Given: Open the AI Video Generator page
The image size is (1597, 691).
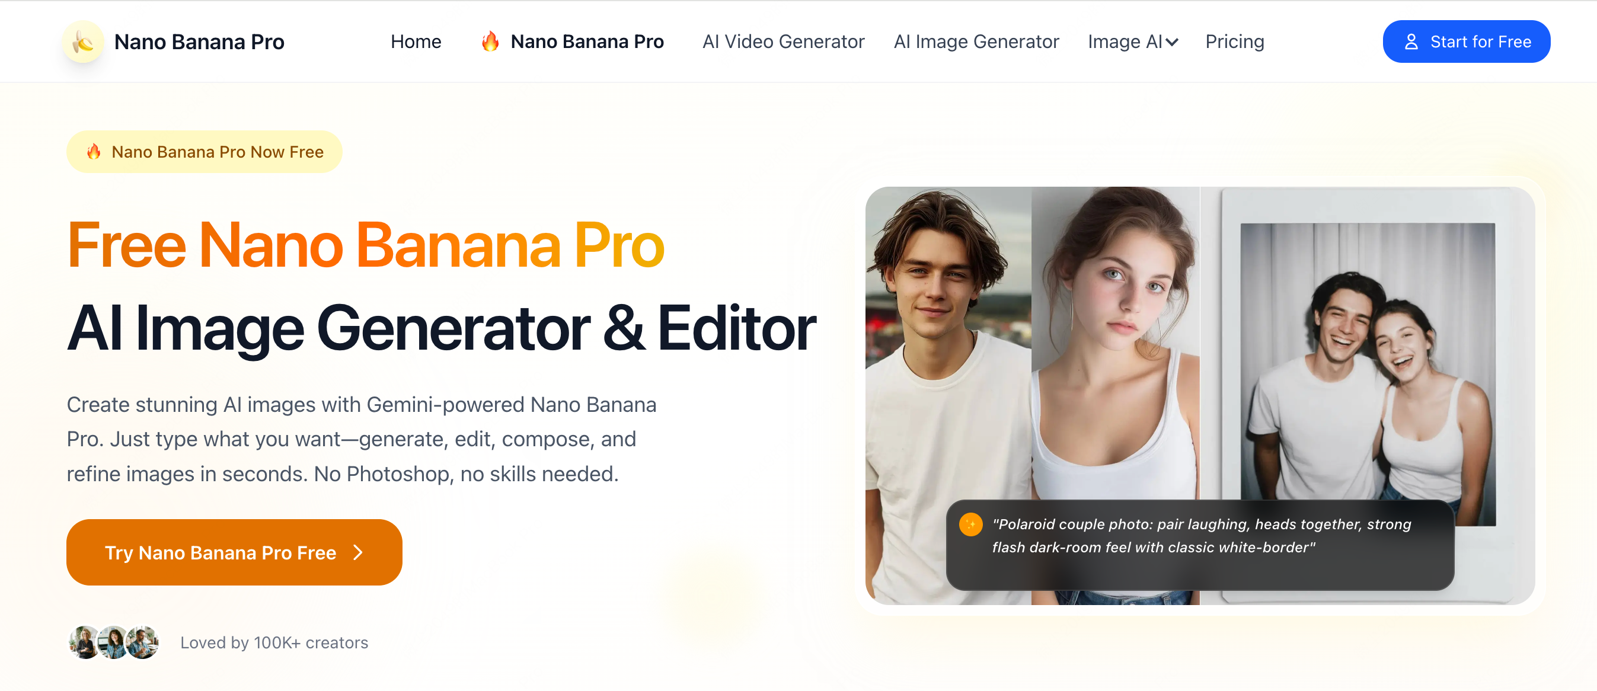Looking at the screenshot, I should [783, 41].
